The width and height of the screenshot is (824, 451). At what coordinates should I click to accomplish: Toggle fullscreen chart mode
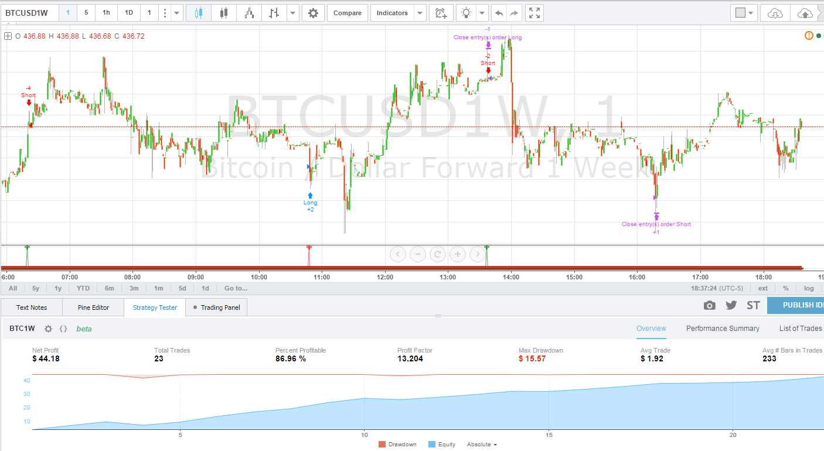tap(534, 13)
